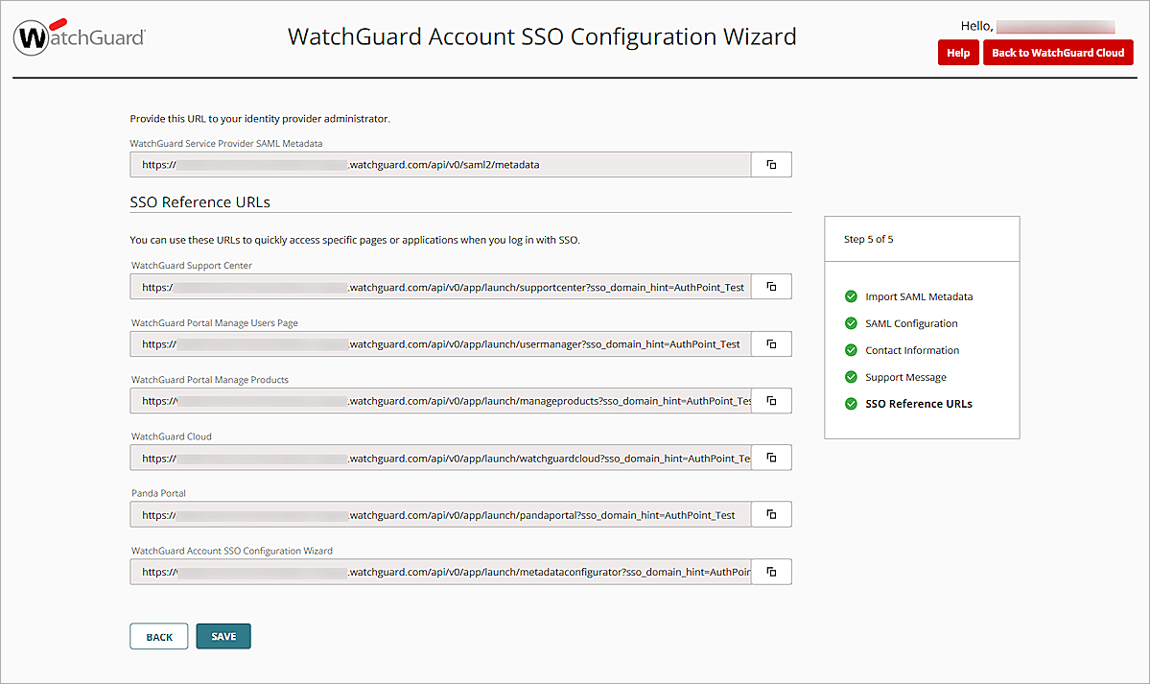
Task: Copy the Panda Portal URL
Action: click(771, 514)
